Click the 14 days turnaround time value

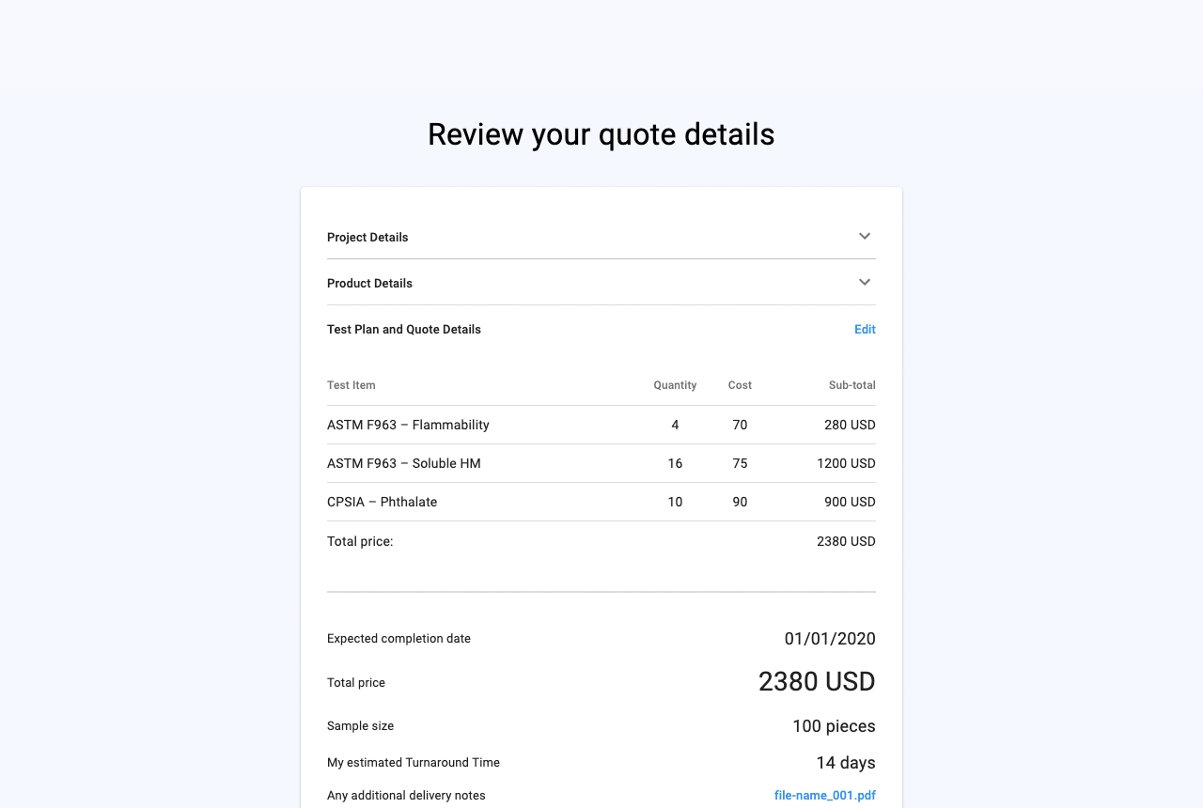point(845,763)
